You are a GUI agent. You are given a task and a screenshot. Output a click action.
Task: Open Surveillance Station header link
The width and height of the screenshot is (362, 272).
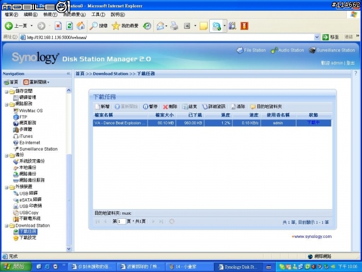(x=332, y=50)
